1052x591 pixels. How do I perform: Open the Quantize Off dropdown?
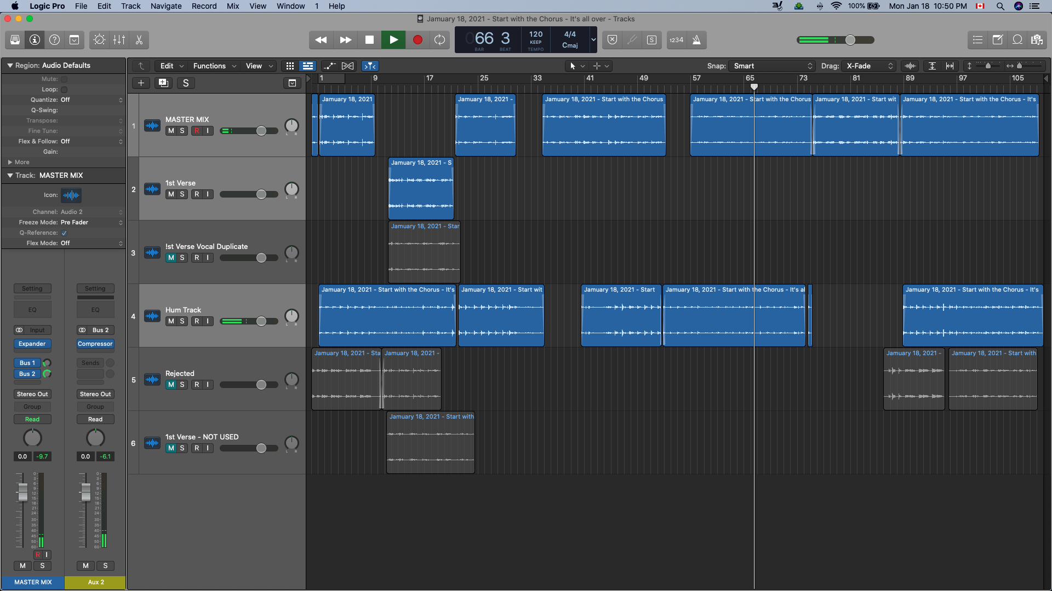coord(92,100)
